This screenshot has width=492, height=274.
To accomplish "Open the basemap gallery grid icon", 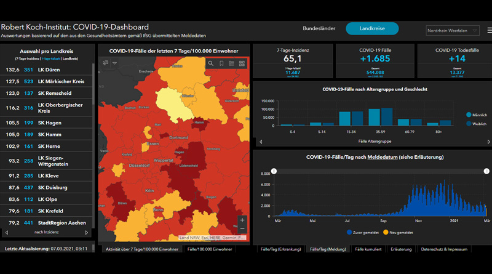I will [x=242, y=63].
